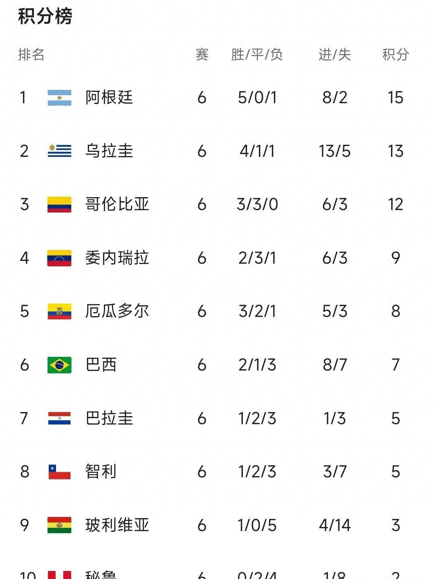
Task: Click the Uruguay flag icon
Action: click(59, 151)
